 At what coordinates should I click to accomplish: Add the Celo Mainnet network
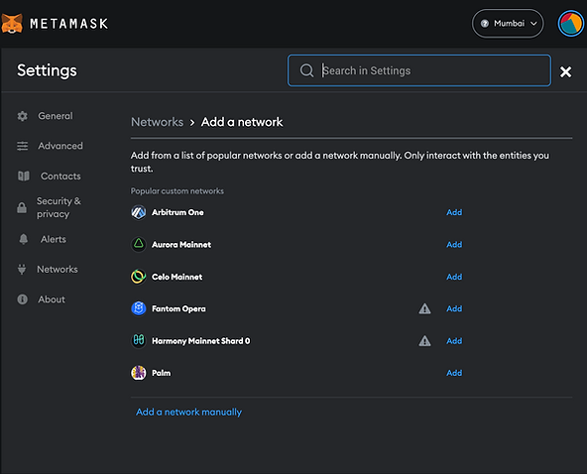pos(454,277)
